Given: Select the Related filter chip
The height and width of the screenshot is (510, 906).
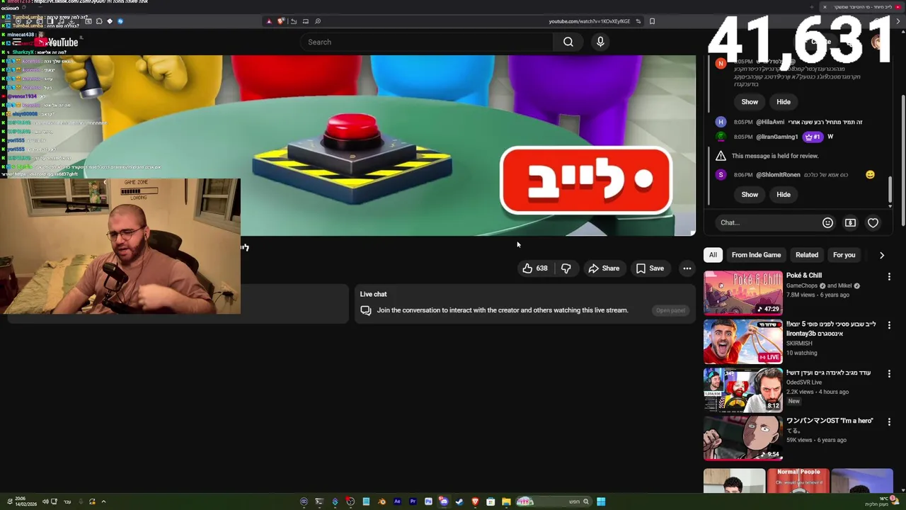Looking at the screenshot, I should click(806, 255).
